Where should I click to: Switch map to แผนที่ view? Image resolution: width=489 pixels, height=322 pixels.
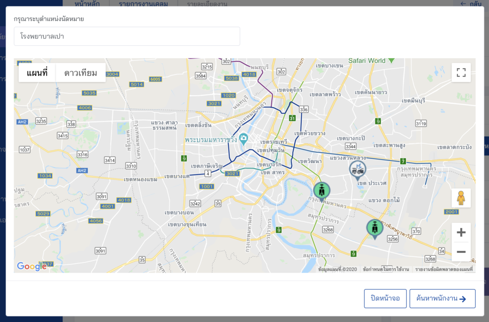37,73
